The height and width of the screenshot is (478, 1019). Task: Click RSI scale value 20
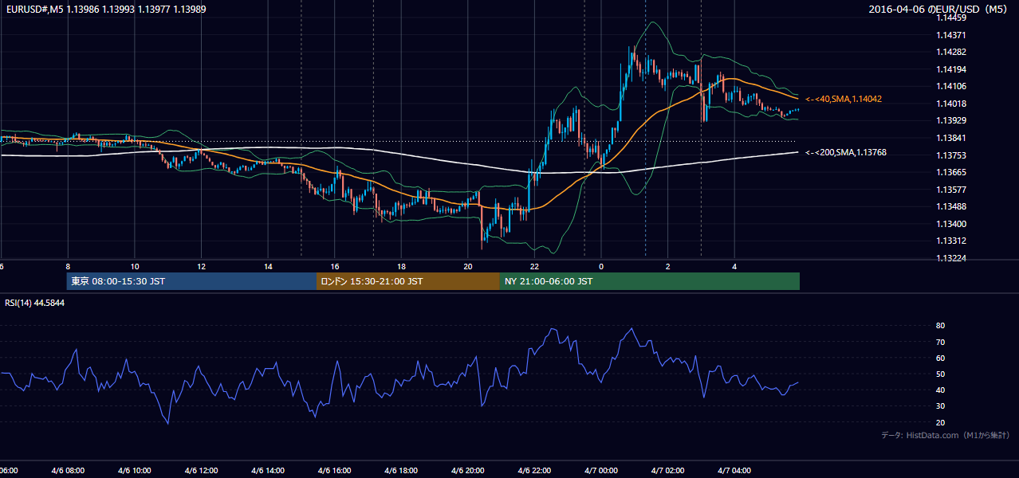pos(940,422)
